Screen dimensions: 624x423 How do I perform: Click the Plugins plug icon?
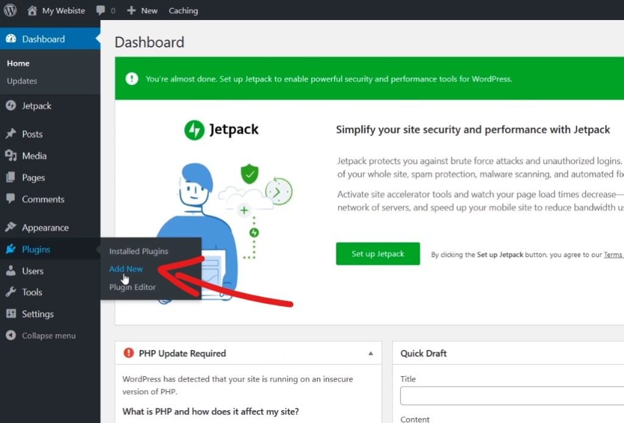[x=11, y=249]
